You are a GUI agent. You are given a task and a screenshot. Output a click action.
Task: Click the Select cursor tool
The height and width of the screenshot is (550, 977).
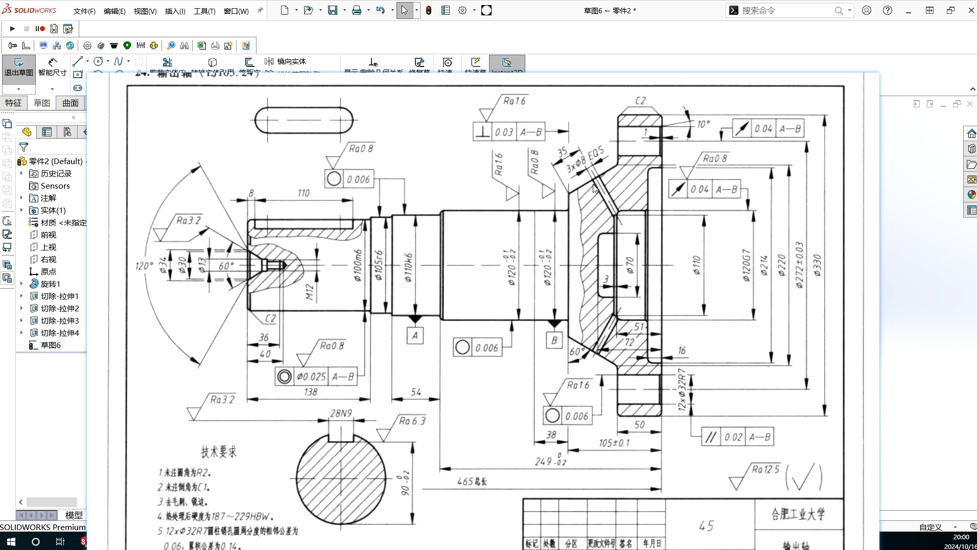(x=404, y=10)
